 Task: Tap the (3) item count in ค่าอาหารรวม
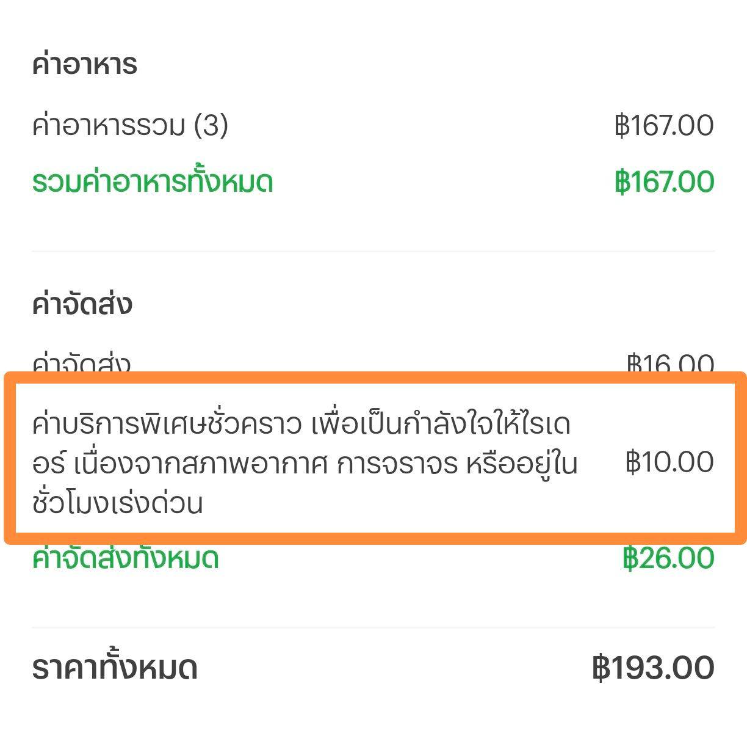pyautogui.click(x=211, y=126)
